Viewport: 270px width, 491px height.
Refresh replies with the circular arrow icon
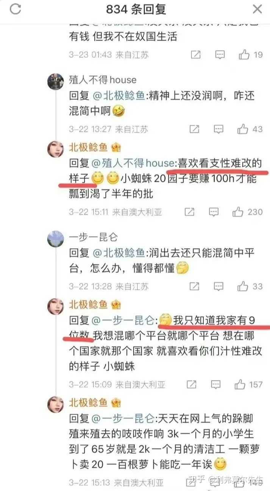[15, 9]
